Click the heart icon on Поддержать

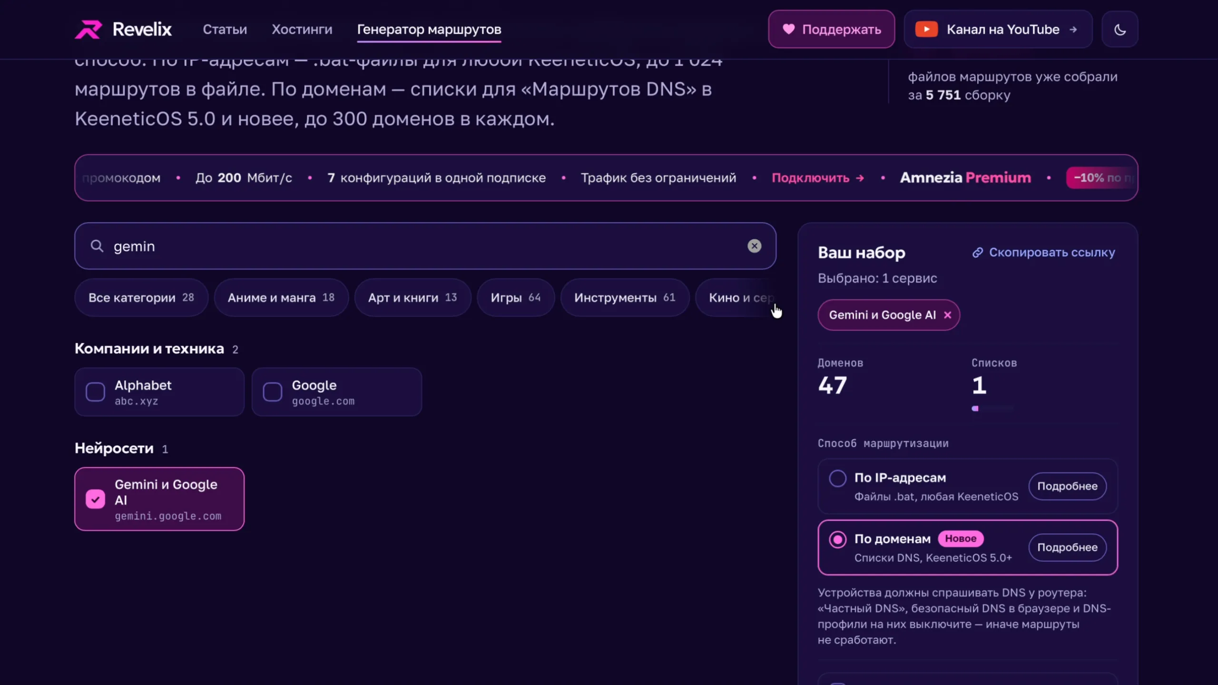pyautogui.click(x=788, y=29)
